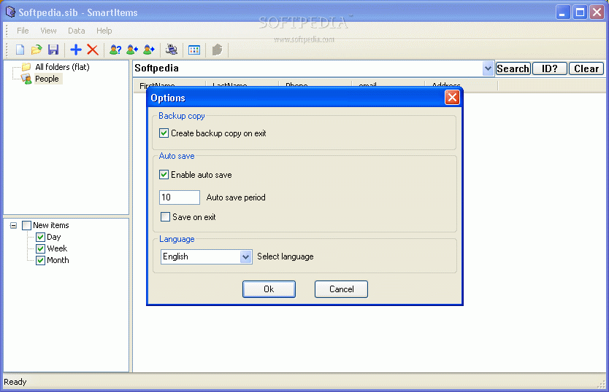Open the Softpedia search box dropdown arrow
This screenshot has width=609, height=392.
coord(488,68)
